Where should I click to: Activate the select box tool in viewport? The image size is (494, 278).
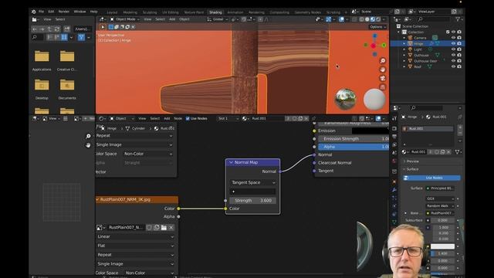coord(111,27)
